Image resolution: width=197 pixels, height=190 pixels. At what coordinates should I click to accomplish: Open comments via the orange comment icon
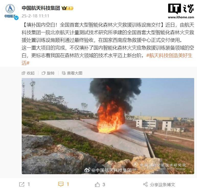point(61,184)
